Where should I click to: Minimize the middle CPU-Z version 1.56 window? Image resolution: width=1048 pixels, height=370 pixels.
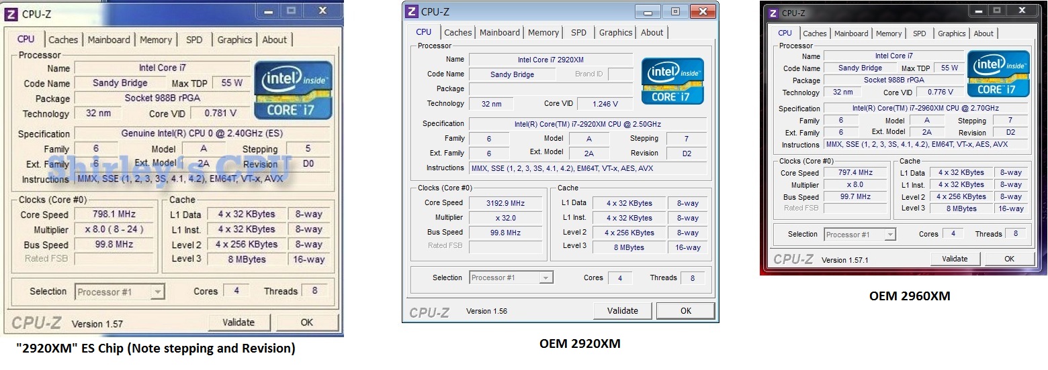point(649,11)
